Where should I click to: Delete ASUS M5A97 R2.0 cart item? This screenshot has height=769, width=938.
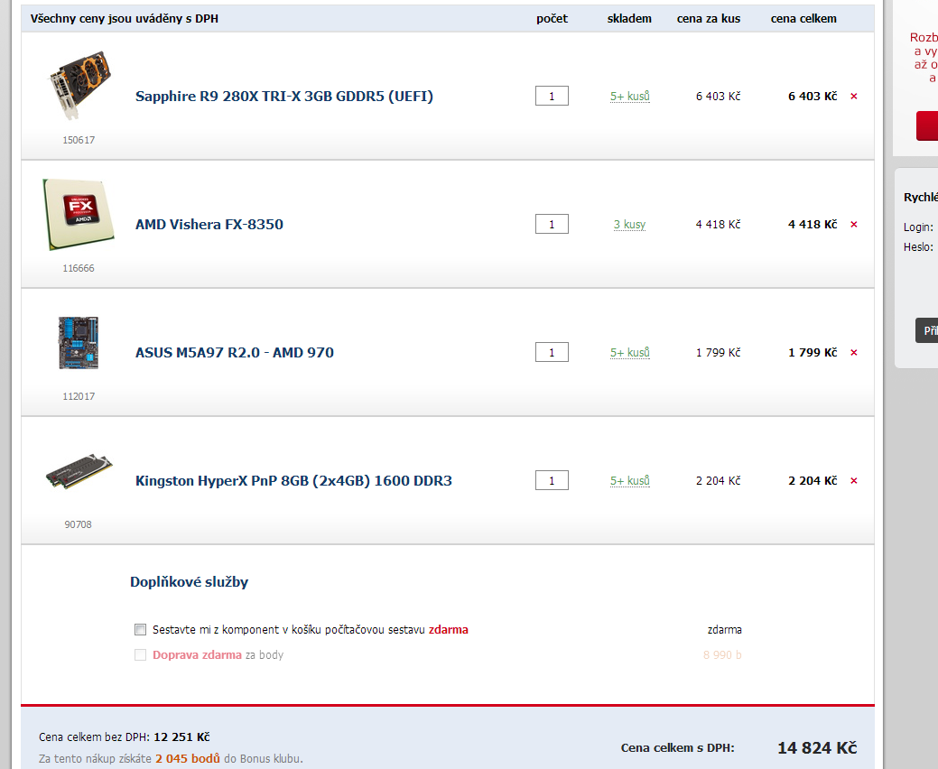pos(854,353)
